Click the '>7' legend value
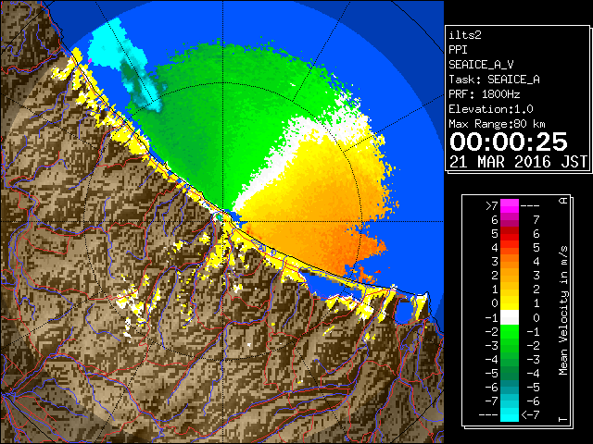This screenshot has width=593, height=444. (492, 206)
